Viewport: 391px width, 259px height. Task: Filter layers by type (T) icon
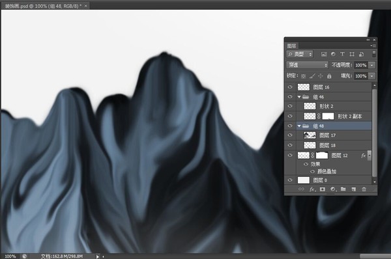click(x=342, y=54)
